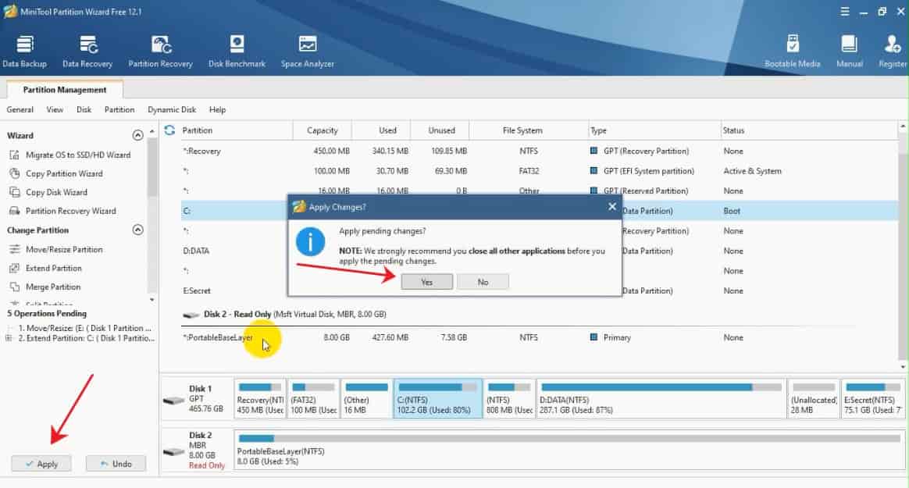This screenshot has width=909, height=488.
Task: Select the Recovery 450 MB block in disk map
Action: 260,399
